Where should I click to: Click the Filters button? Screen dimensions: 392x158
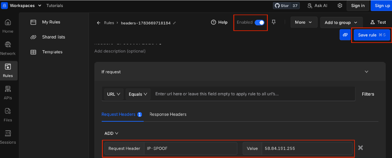368,94
